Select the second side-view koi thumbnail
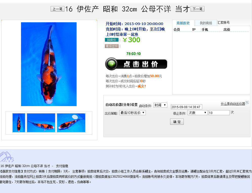 pyautogui.click(x=41, y=123)
